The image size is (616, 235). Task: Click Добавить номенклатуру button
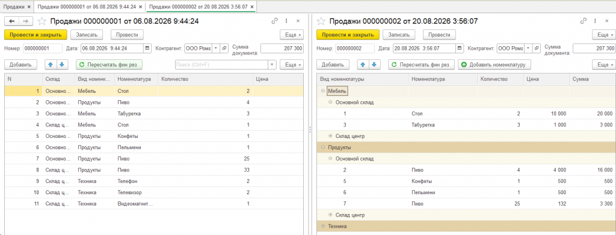[494, 65]
